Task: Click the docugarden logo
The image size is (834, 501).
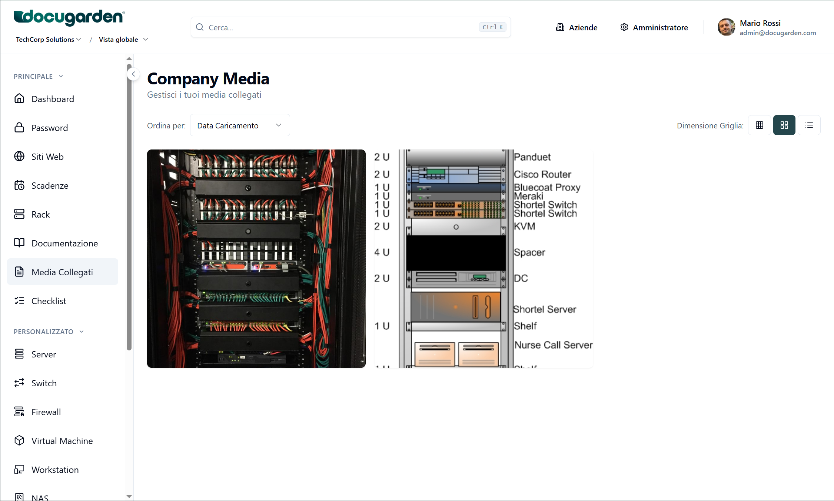Action: click(69, 17)
